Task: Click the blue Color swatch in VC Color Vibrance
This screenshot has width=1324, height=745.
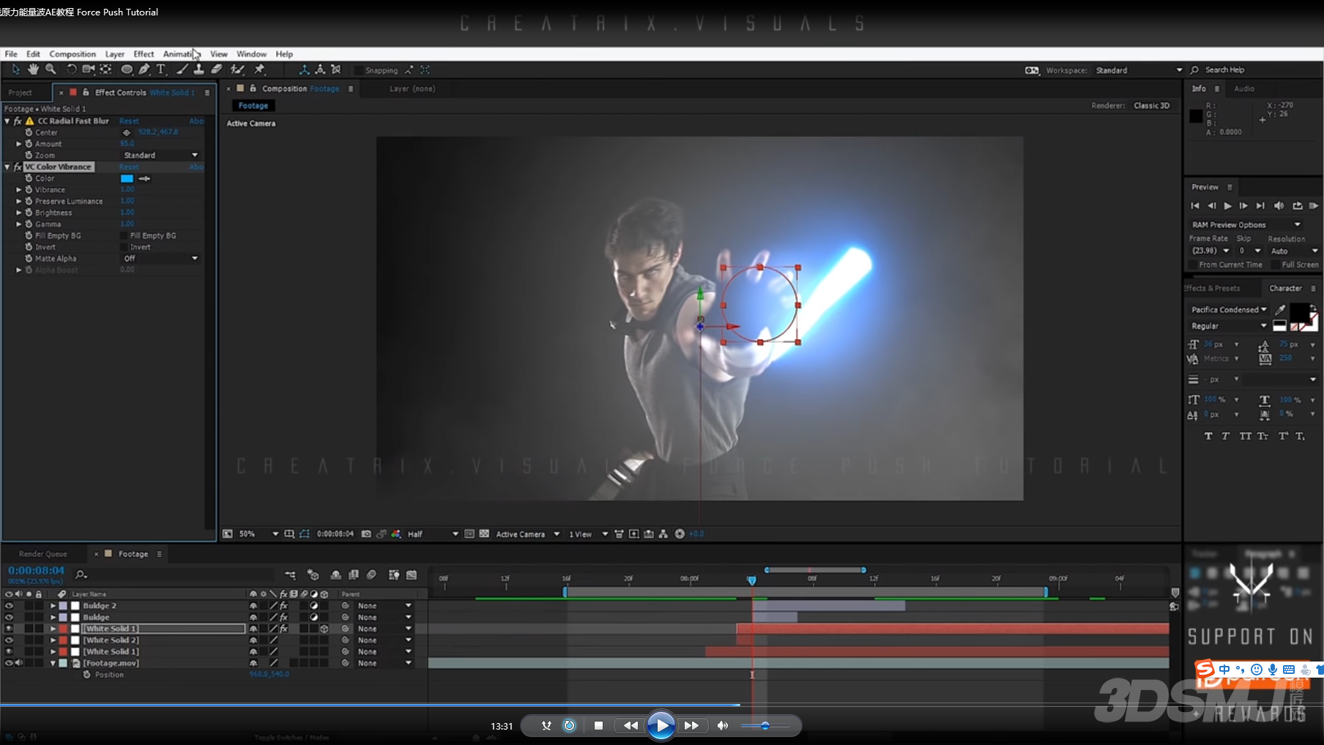Action: pyautogui.click(x=127, y=179)
